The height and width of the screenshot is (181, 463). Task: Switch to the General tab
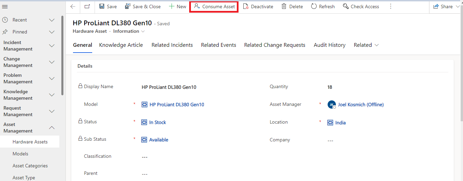point(83,45)
